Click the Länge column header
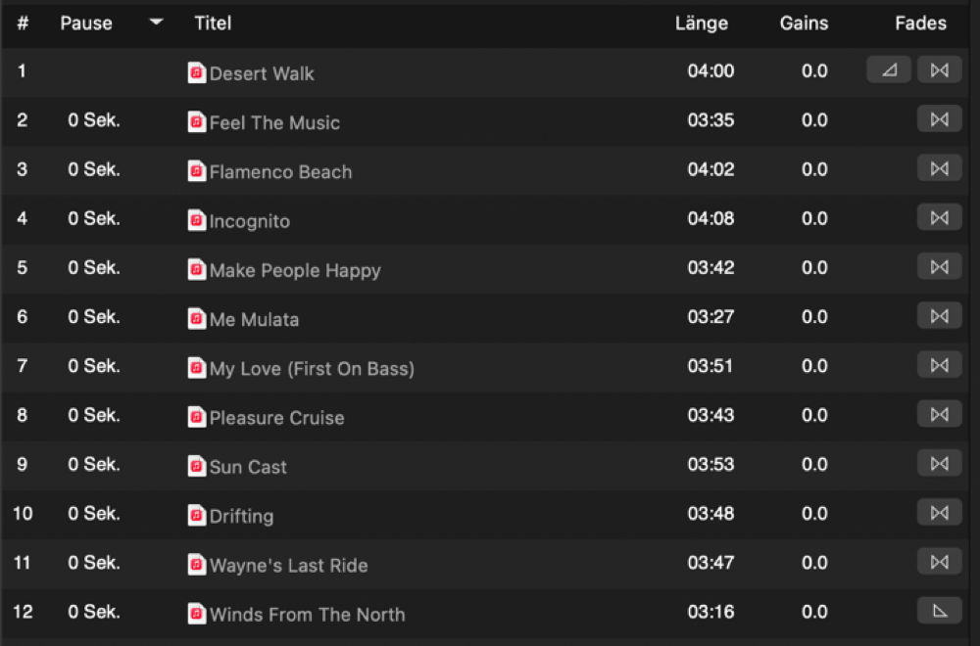Screen dimensions: 980x646 pyautogui.click(x=701, y=23)
